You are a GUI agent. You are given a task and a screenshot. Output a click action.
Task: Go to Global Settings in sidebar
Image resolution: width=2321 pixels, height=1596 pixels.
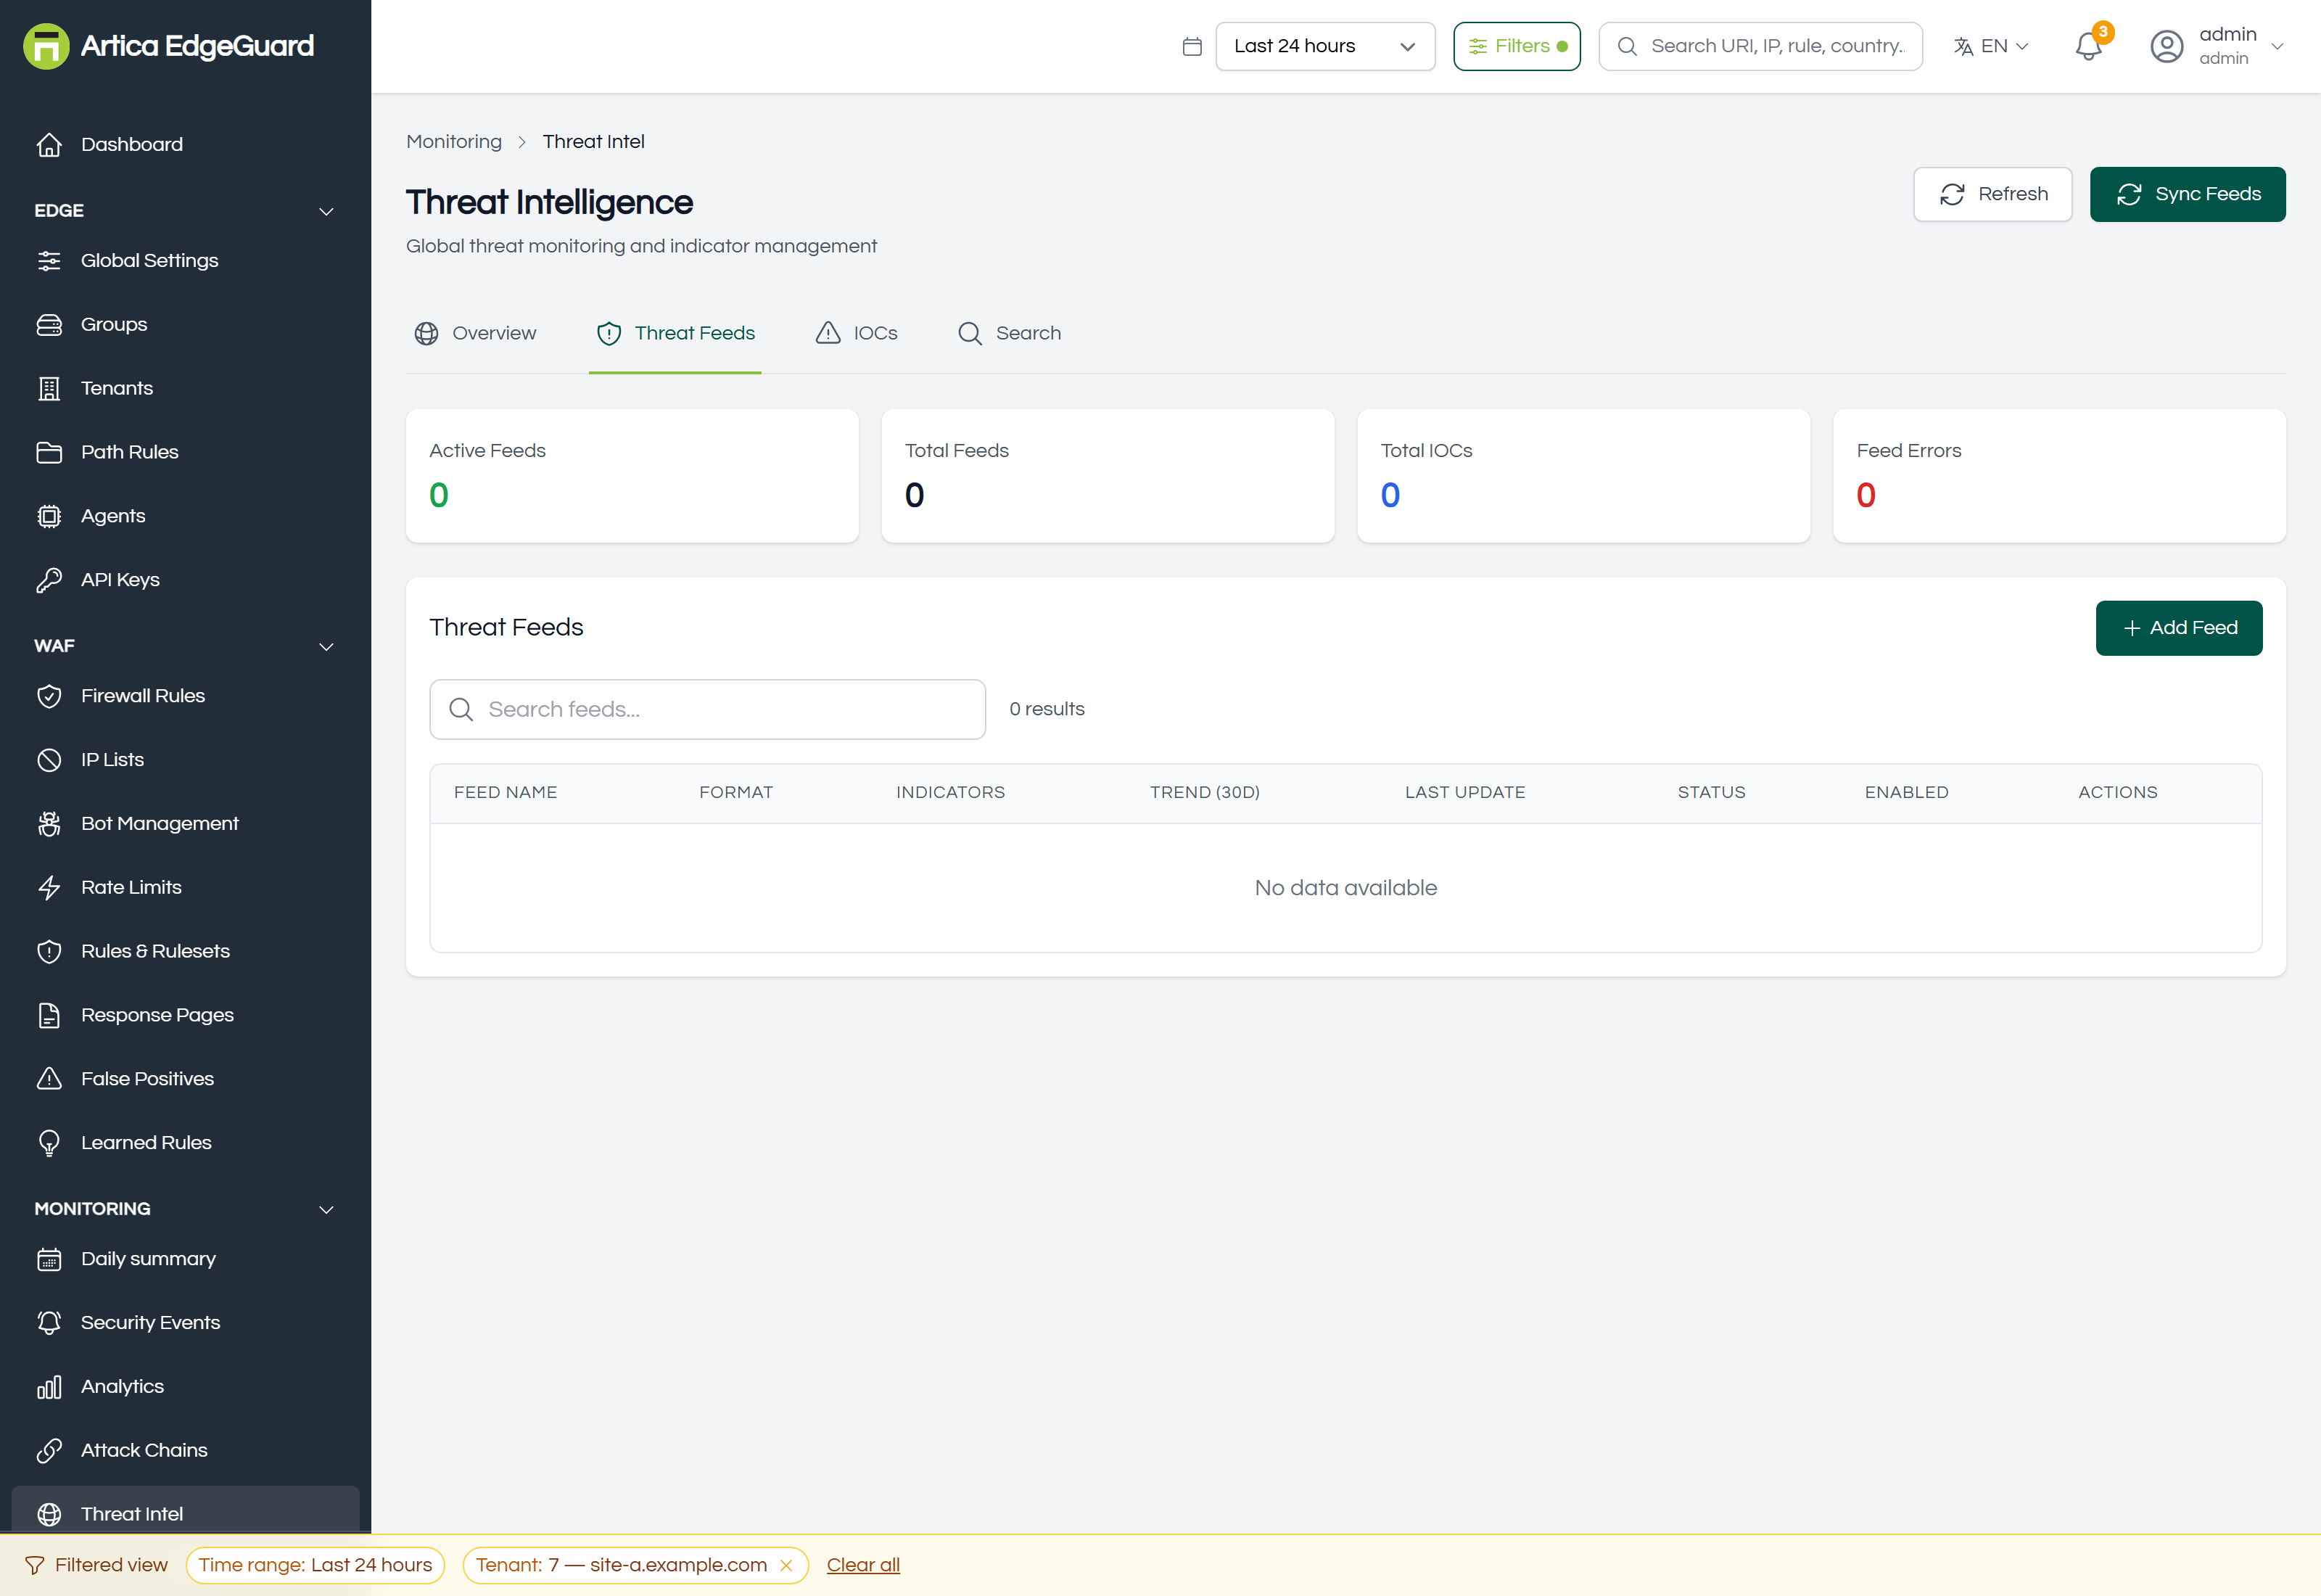185,261
